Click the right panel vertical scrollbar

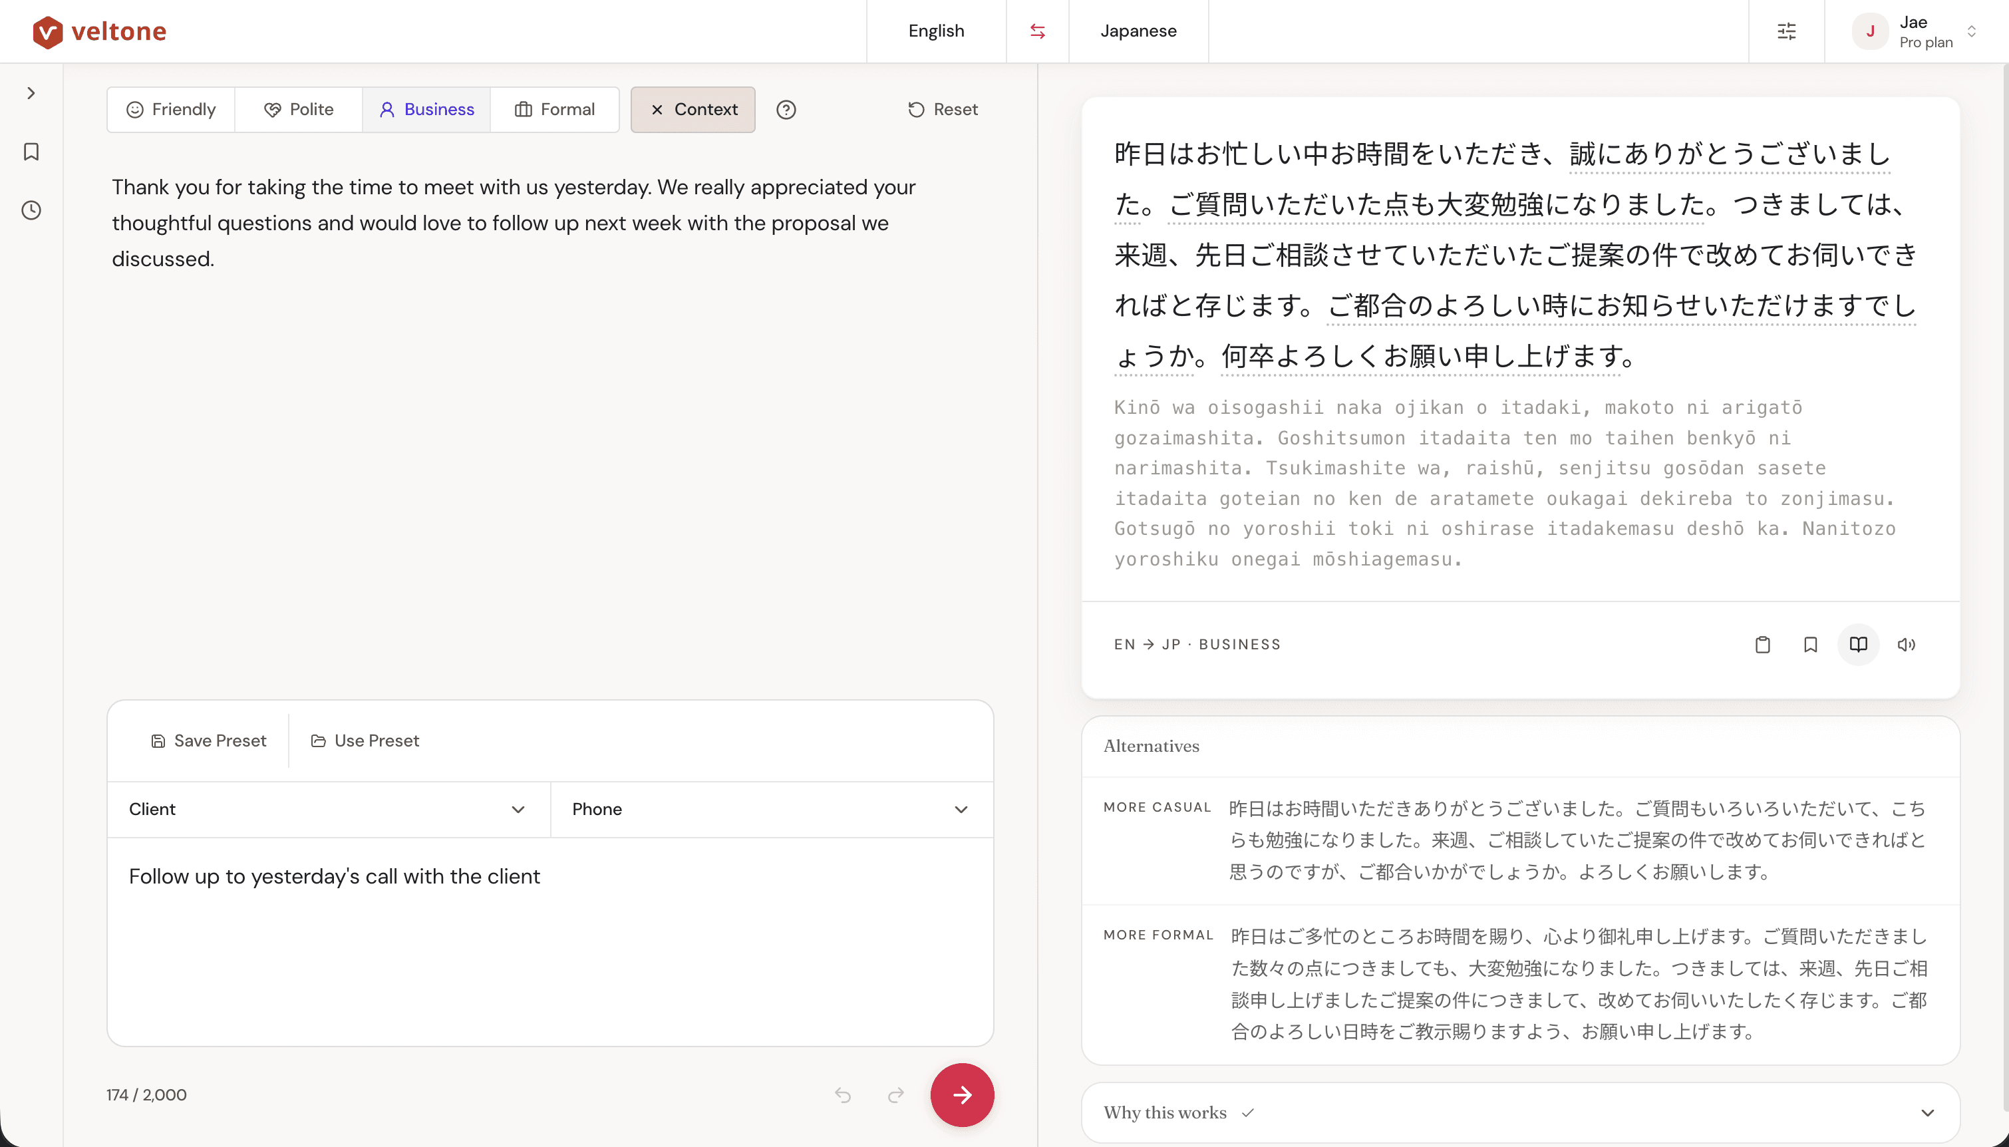pyautogui.click(x=2005, y=587)
